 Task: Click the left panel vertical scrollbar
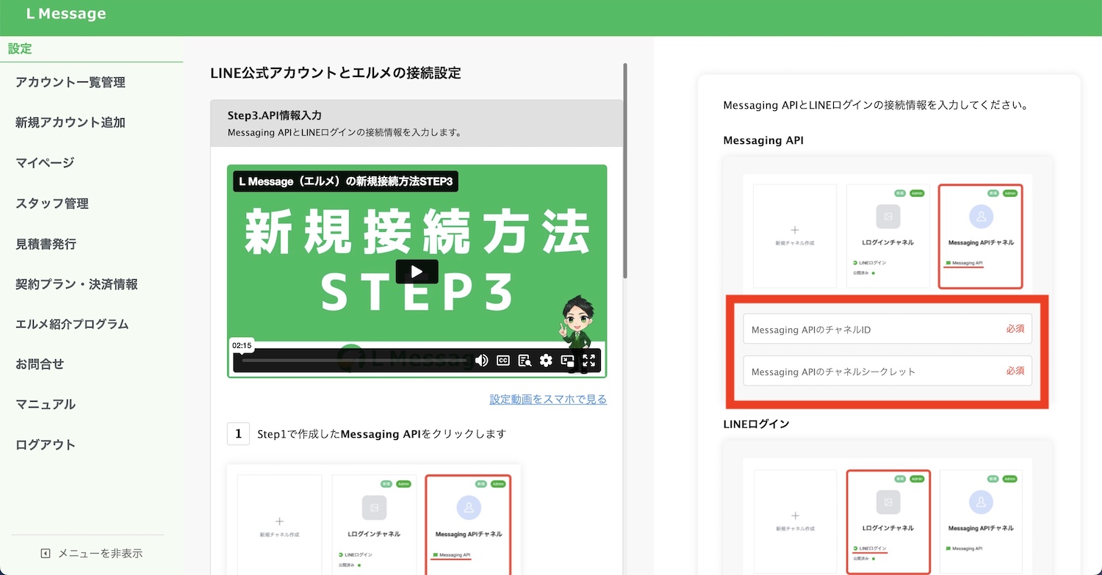click(x=625, y=170)
